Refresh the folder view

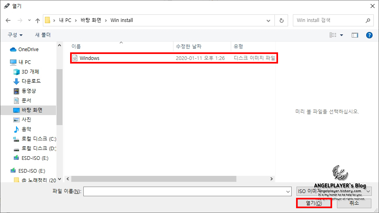[x=281, y=20]
